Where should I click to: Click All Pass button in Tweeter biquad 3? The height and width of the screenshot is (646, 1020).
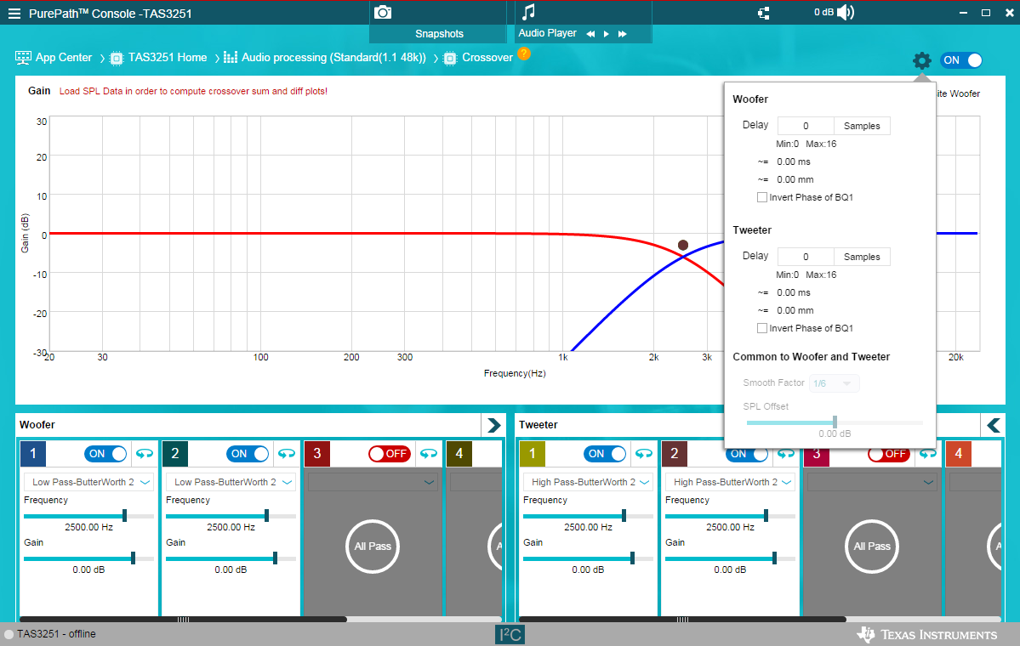point(872,547)
